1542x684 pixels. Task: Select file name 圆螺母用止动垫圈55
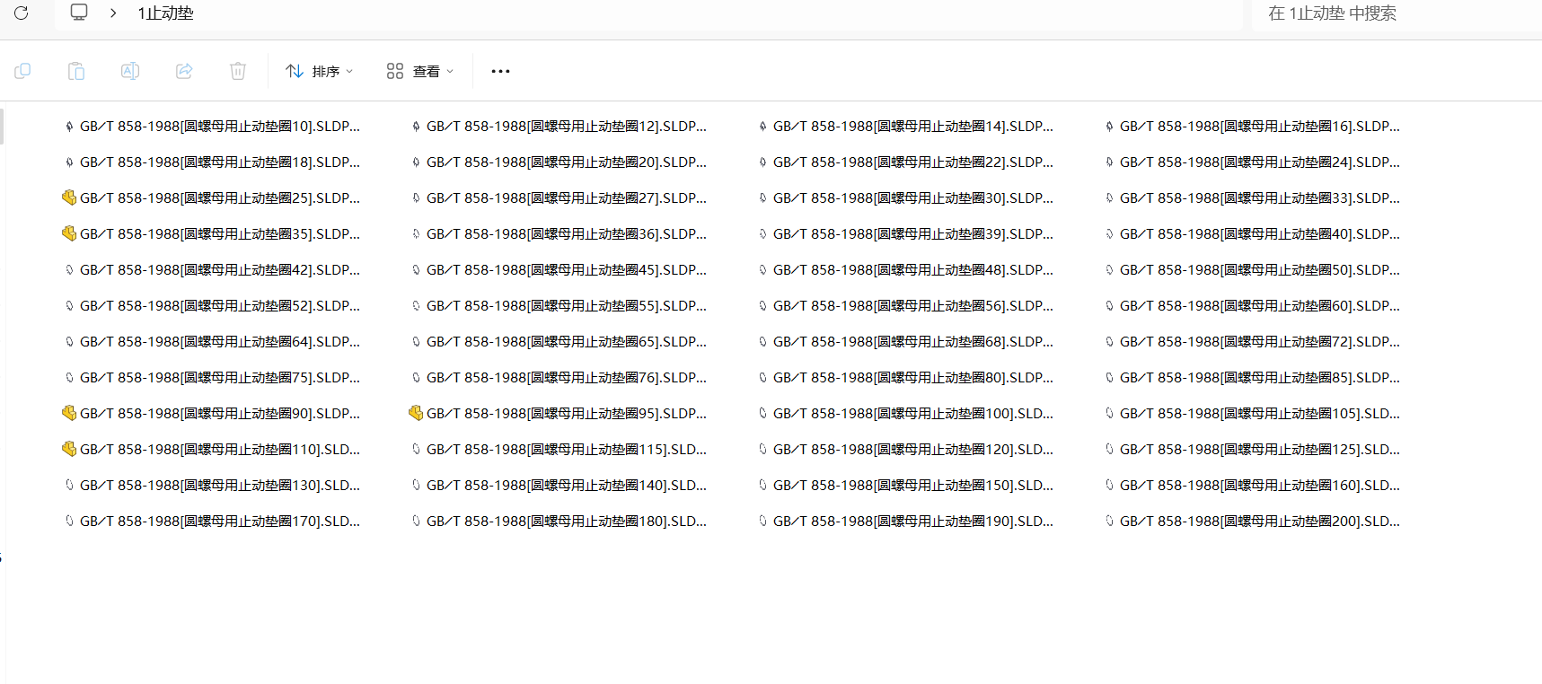566,306
